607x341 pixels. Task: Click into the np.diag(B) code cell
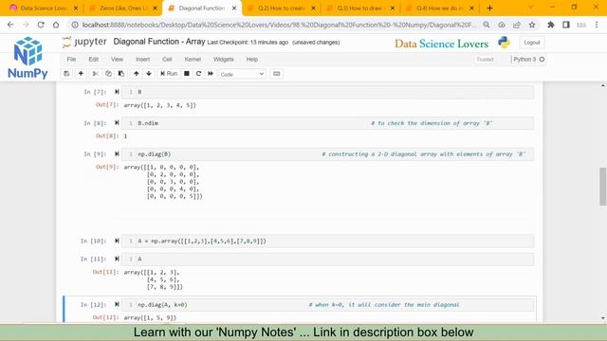pos(327,154)
